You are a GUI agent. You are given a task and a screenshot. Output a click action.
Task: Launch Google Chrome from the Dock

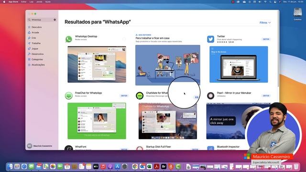[x=135, y=167]
